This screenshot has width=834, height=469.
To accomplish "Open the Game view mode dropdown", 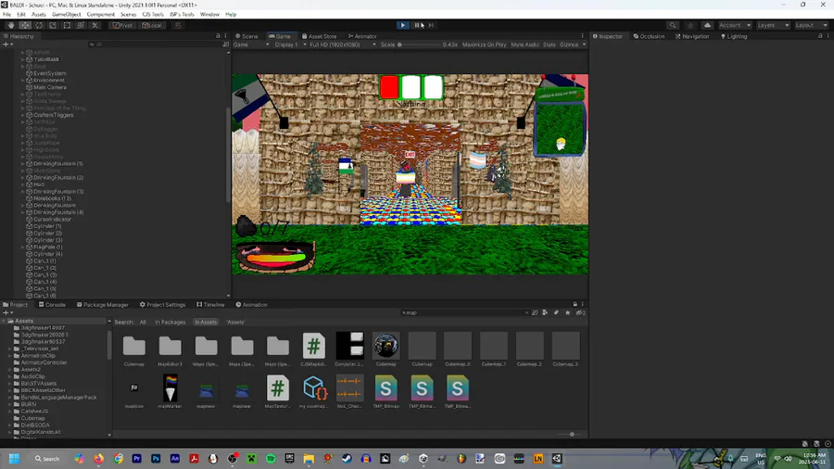I will pos(251,44).
